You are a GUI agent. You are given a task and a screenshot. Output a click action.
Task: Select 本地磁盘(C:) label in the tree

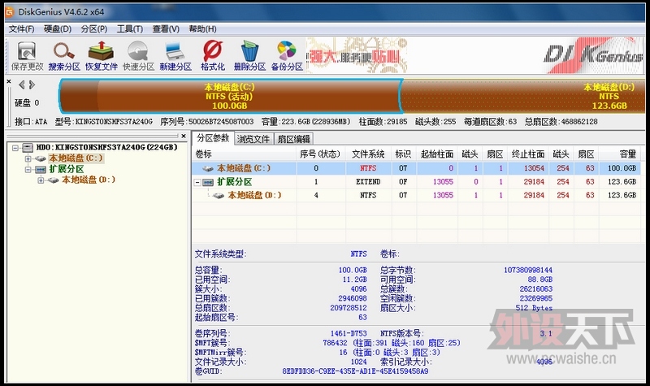[76, 158]
